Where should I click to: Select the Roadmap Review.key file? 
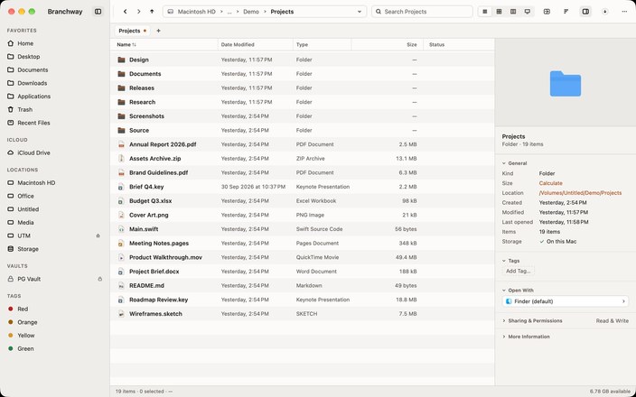302,300
